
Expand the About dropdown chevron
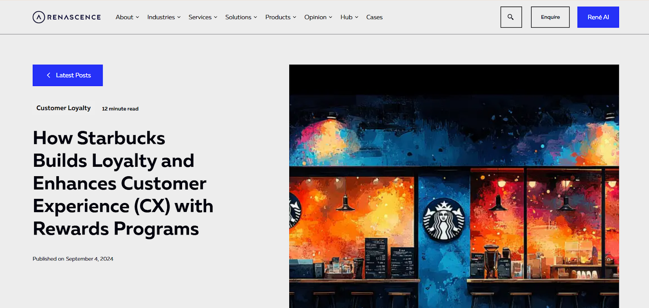coord(138,17)
